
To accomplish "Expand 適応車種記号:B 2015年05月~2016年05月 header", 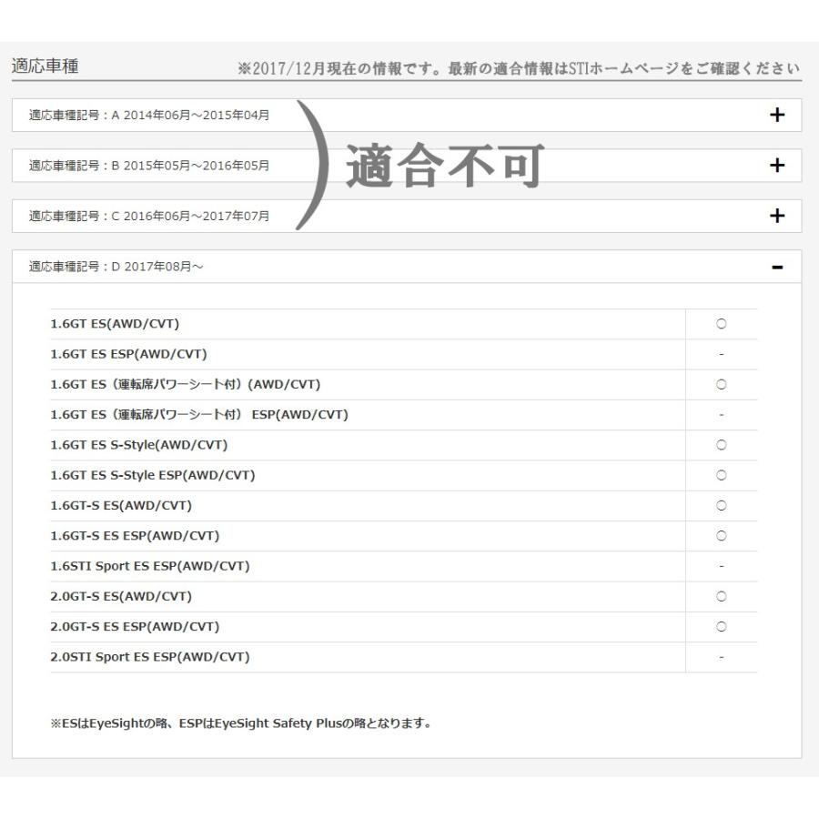I will (x=149, y=166).
